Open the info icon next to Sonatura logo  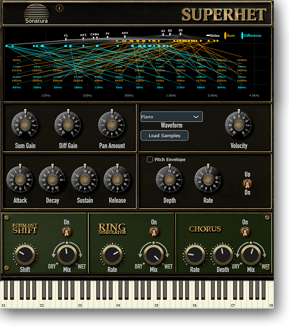[59, 8]
